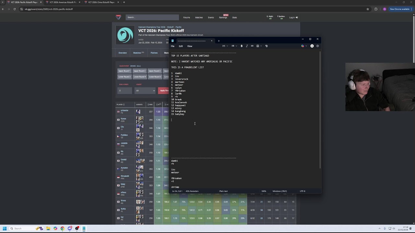Open the H1 heading dropdown in Notepad
The height and width of the screenshot is (233, 415).
click(225, 46)
